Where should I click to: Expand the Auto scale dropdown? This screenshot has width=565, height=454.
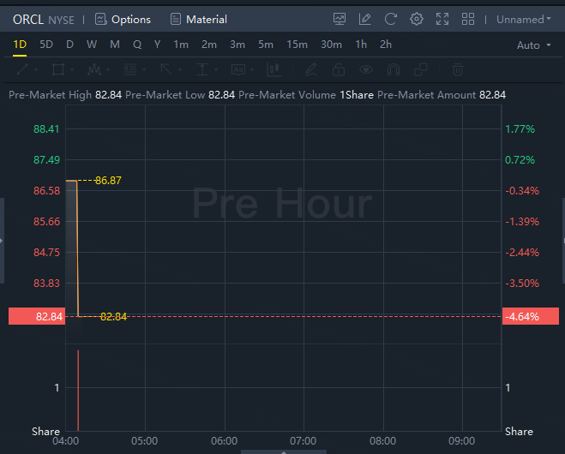click(x=533, y=45)
